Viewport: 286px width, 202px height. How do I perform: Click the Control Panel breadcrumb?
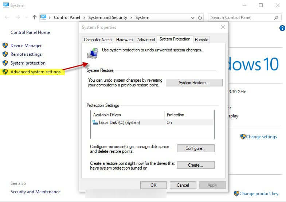[x=67, y=18]
